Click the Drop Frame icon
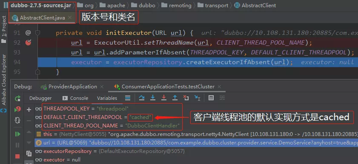The width and height of the screenshot is (358, 164). pyautogui.click(x=186, y=98)
